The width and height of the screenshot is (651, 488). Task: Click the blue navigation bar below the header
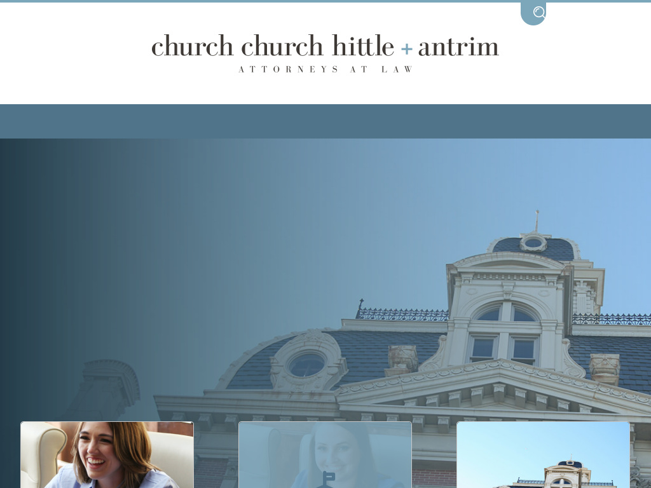[x=325, y=121]
